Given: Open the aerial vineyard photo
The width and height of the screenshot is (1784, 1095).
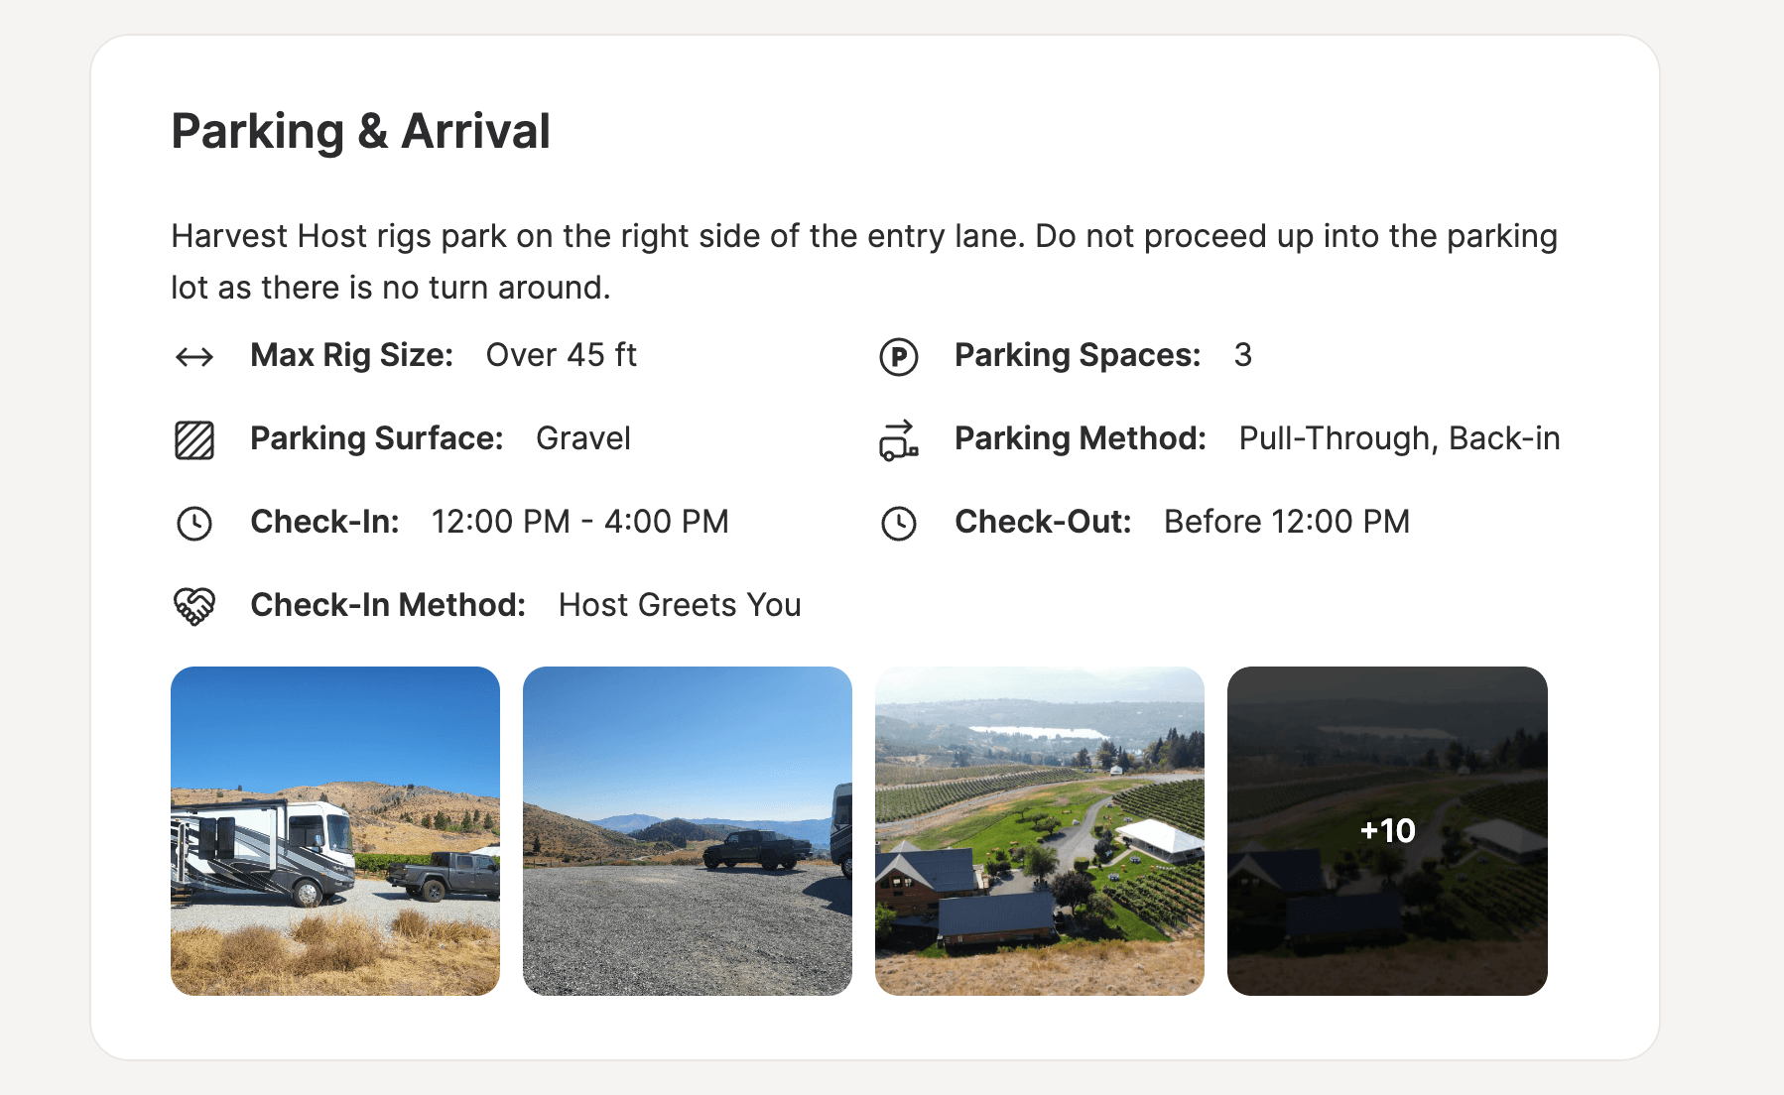Looking at the screenshot, I should pyautogui.click(x=1040, y=831).
